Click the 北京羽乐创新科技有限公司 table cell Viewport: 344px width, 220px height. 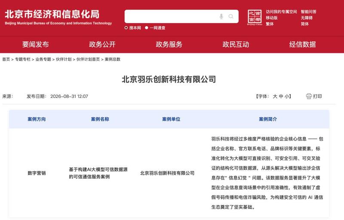[x=167, y=173]
